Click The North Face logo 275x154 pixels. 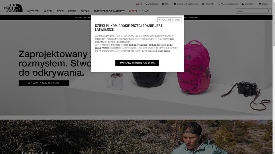click(x=13, y=8)
